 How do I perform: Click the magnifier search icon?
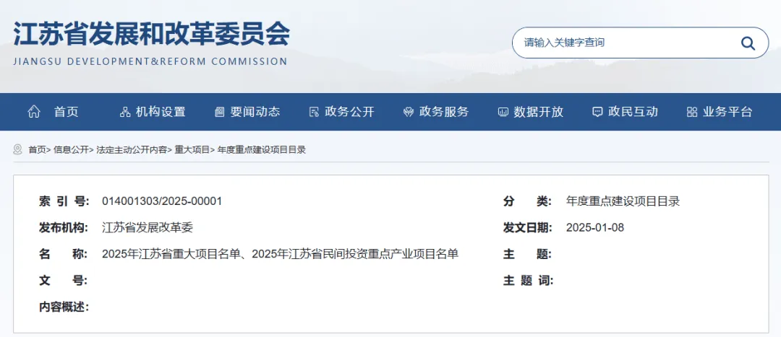pos(748,43)
